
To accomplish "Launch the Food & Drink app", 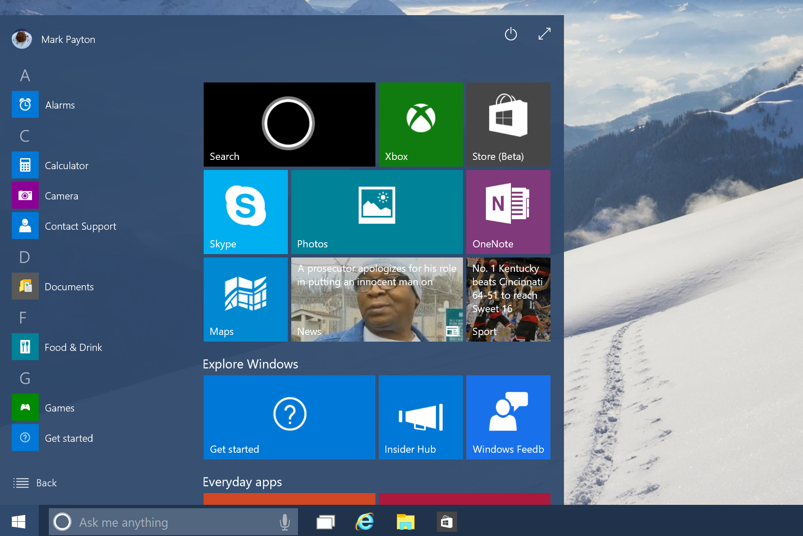I will pyautogui.click(x=25, y=347).
